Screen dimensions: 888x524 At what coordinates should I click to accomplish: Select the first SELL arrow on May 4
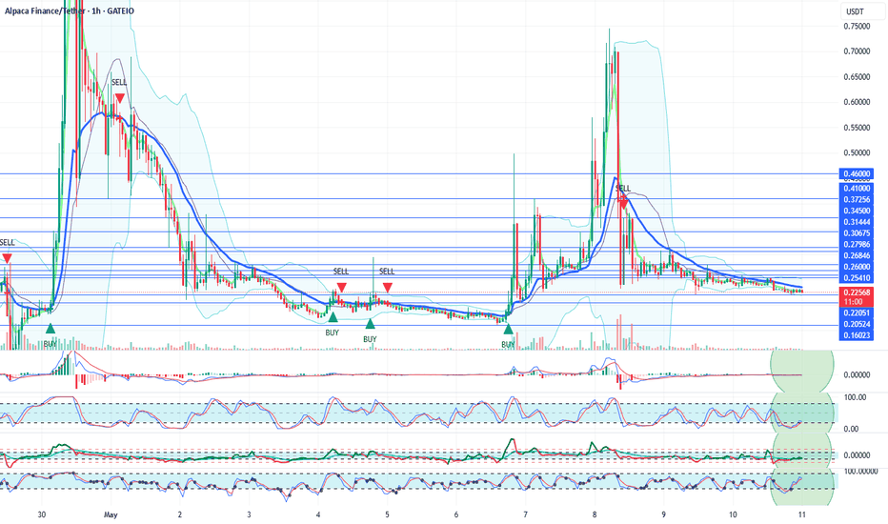coord(341,287)
